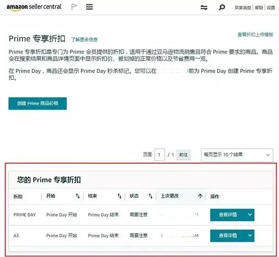Expand dropdown next to PRIME DAY 查看详情
The image size is (279, 257).
[x=250, y=215]
